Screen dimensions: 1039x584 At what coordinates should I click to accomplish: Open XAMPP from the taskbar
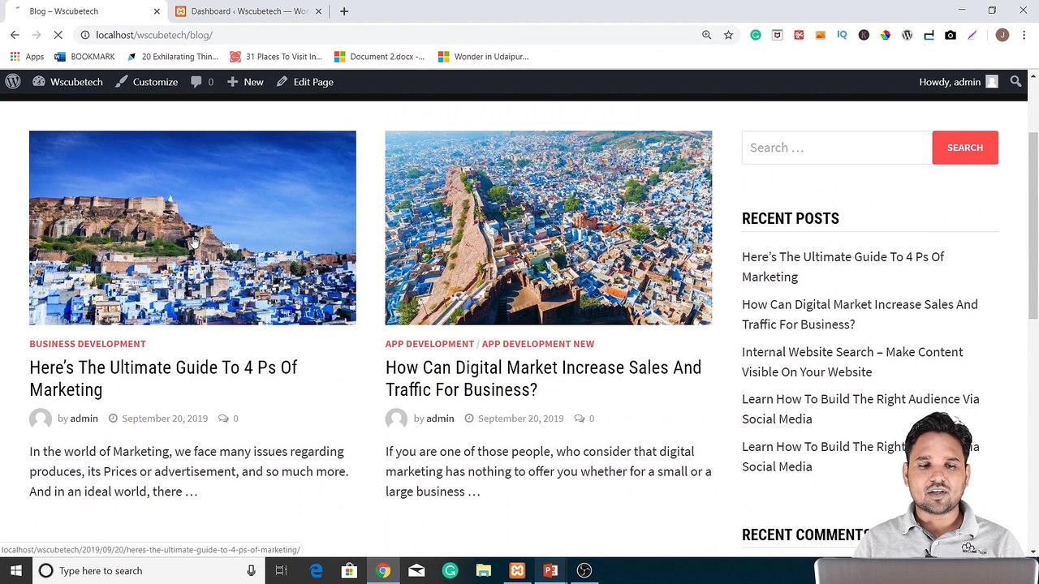517,571
